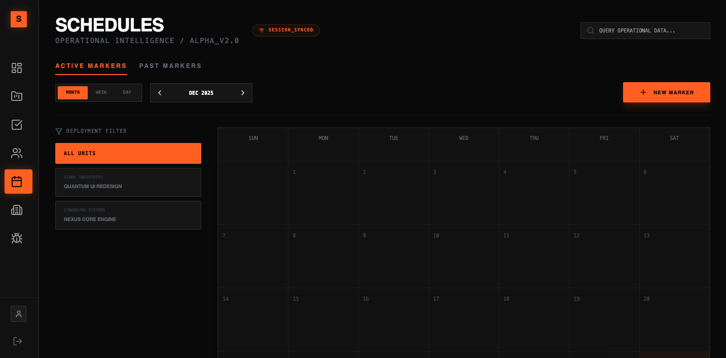
Task: Switch to Active Markers tab
Action: 91,66
